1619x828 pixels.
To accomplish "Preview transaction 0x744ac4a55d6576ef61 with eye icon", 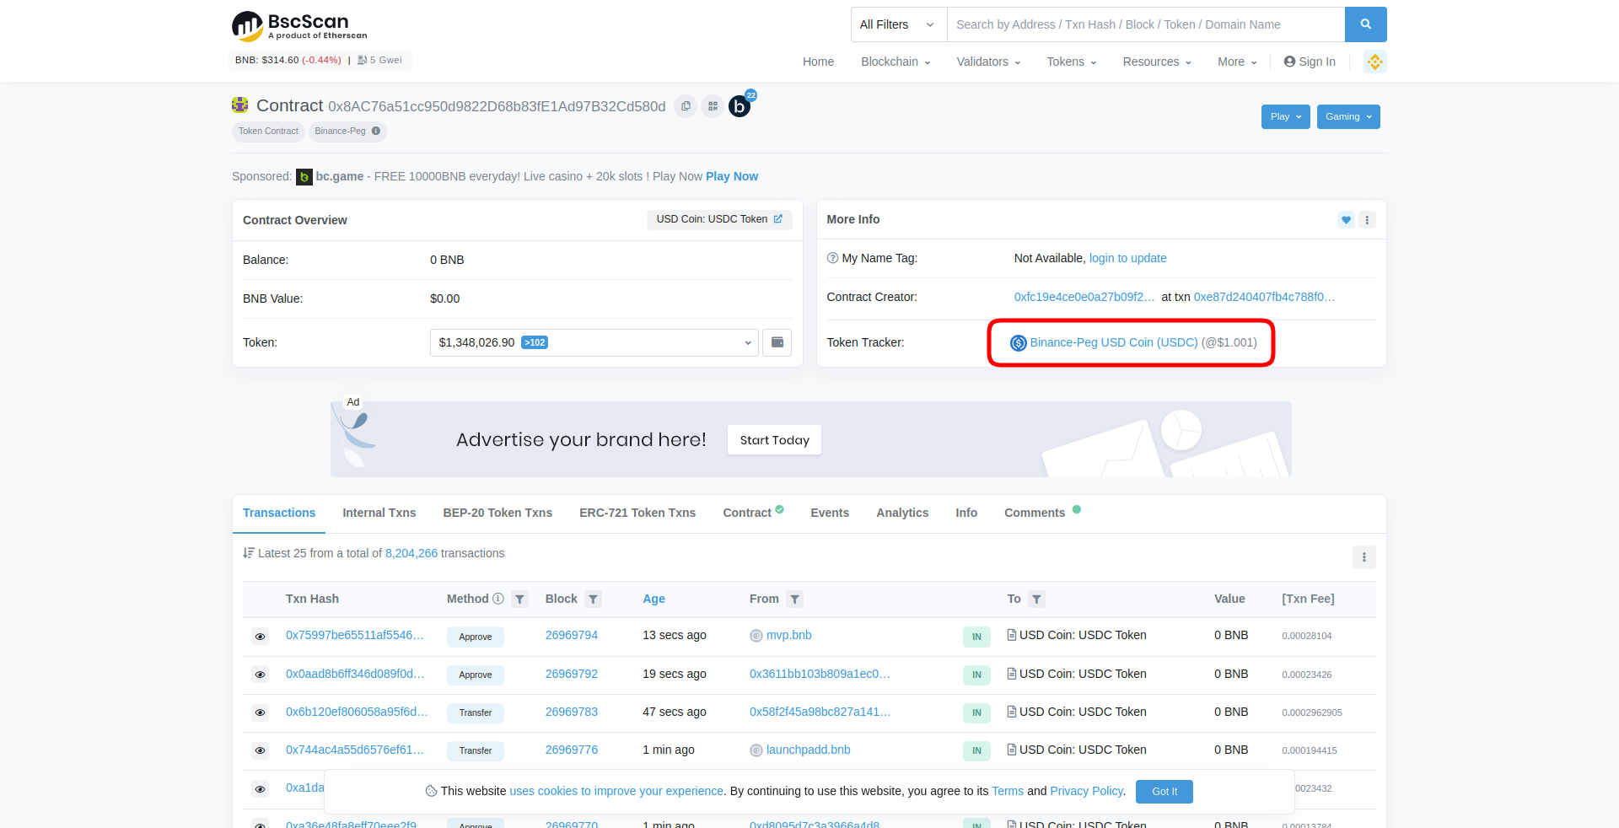I will pos(260,750).
